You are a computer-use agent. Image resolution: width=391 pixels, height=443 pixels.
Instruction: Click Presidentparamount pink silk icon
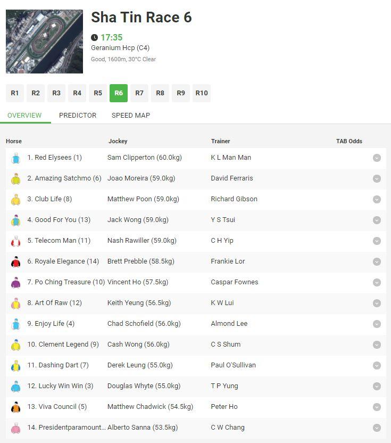click(15, 428)
